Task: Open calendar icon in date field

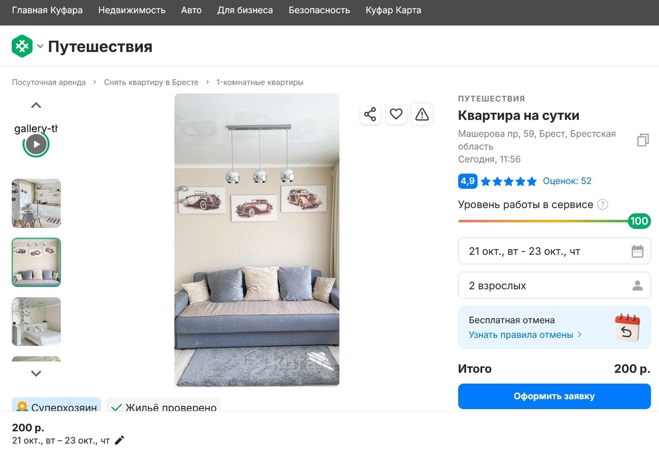Action: point(637,251)
